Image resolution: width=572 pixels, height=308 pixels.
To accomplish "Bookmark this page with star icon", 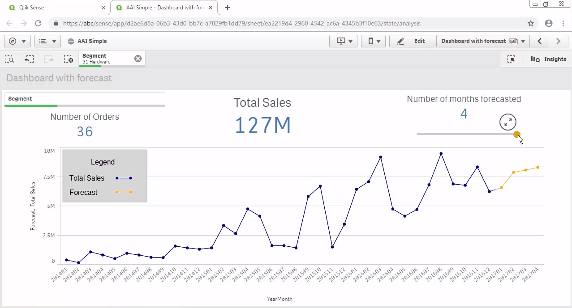I will point(531,23).
